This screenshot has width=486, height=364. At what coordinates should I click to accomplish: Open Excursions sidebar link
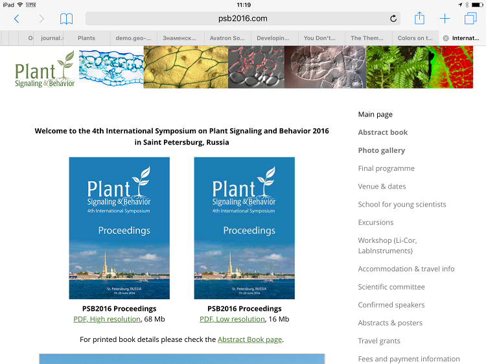376,222
